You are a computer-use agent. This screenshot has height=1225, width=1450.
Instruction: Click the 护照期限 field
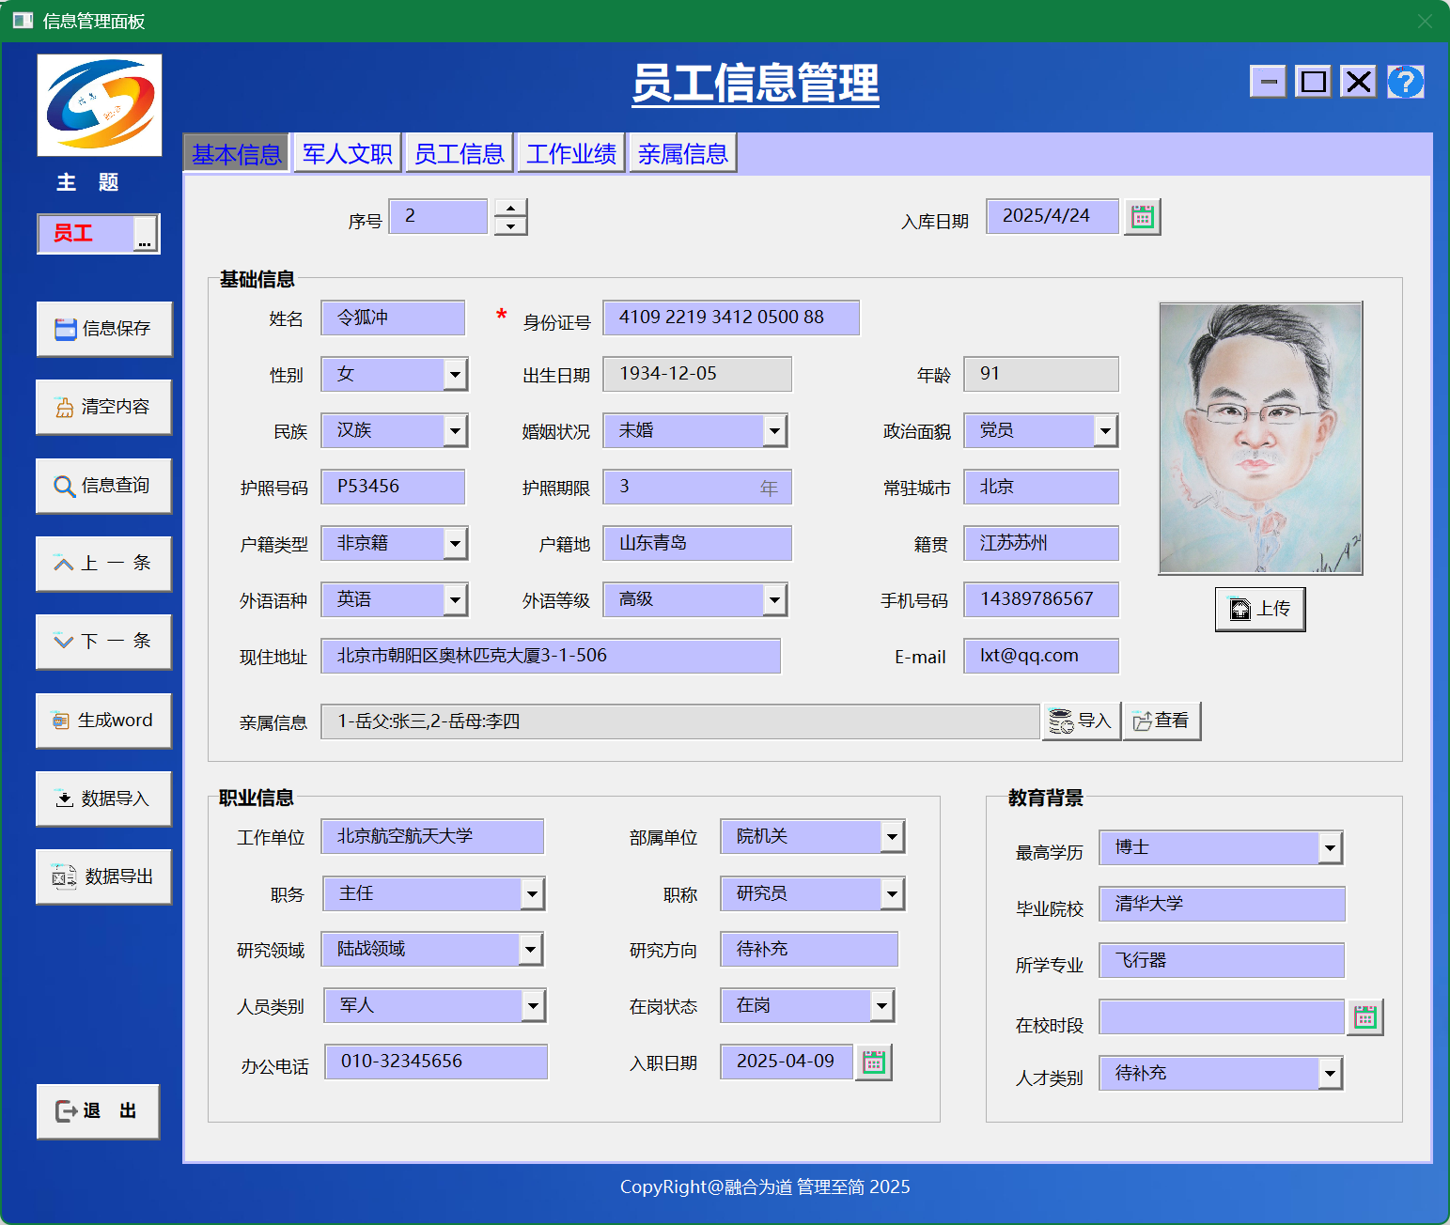(697, 487)
